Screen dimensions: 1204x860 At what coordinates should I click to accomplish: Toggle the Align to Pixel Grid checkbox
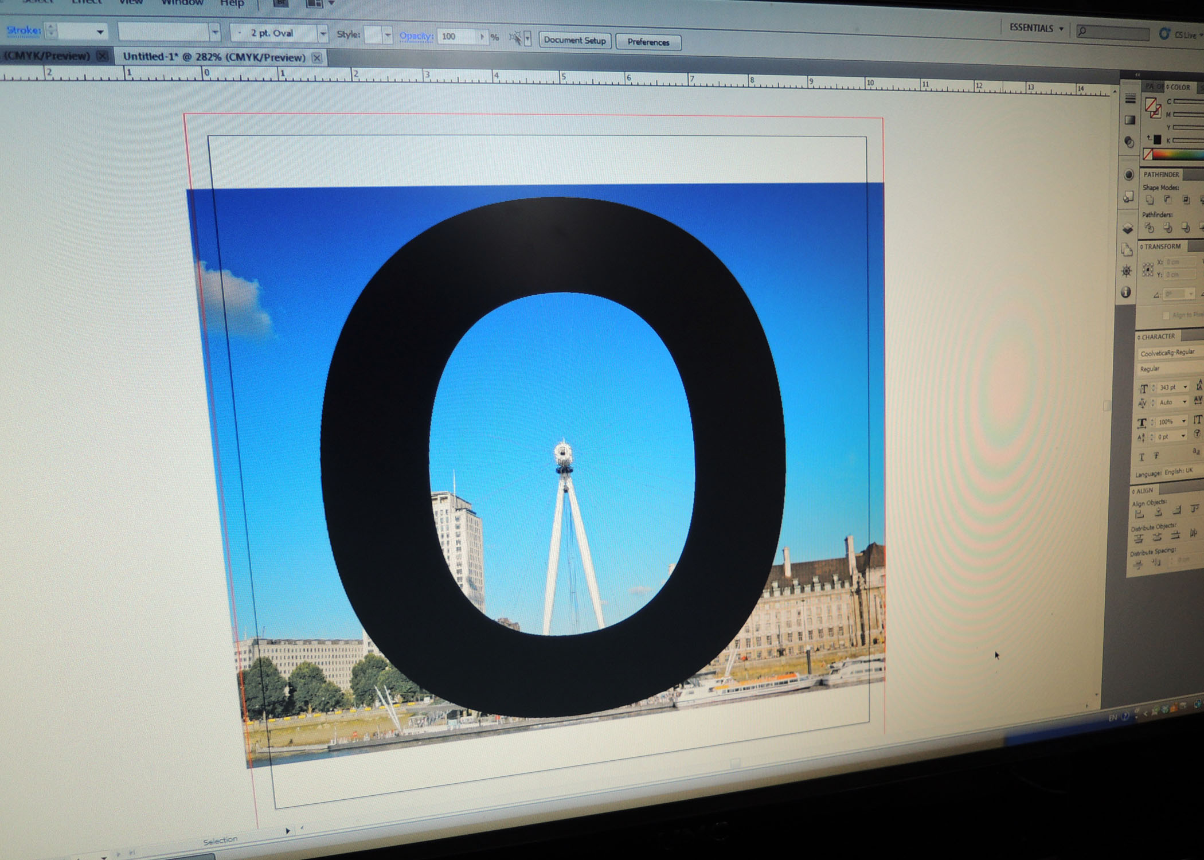point(1165,316)
